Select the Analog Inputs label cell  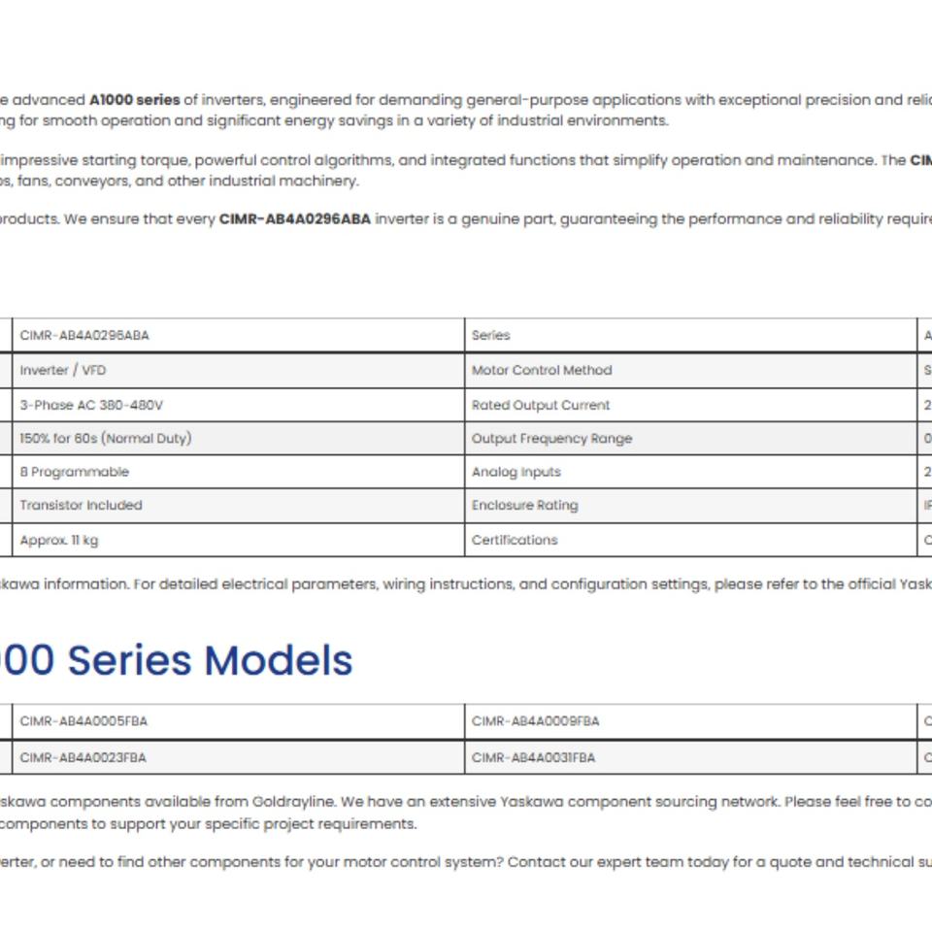(690, 472)
